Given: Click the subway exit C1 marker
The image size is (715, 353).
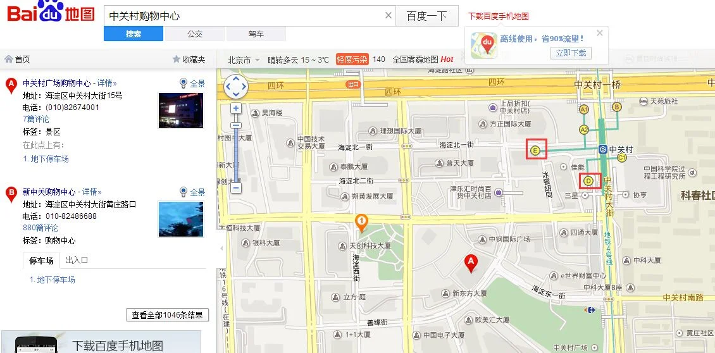Looking at the screenshot, I should click(x=621, y=158).
